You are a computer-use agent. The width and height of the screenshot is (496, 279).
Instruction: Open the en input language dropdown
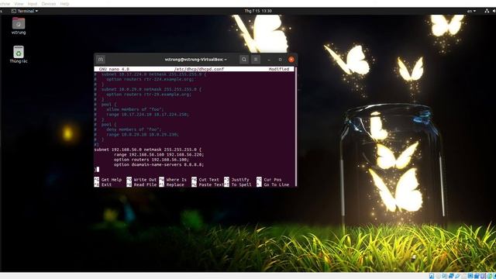(x=471, y=11)
